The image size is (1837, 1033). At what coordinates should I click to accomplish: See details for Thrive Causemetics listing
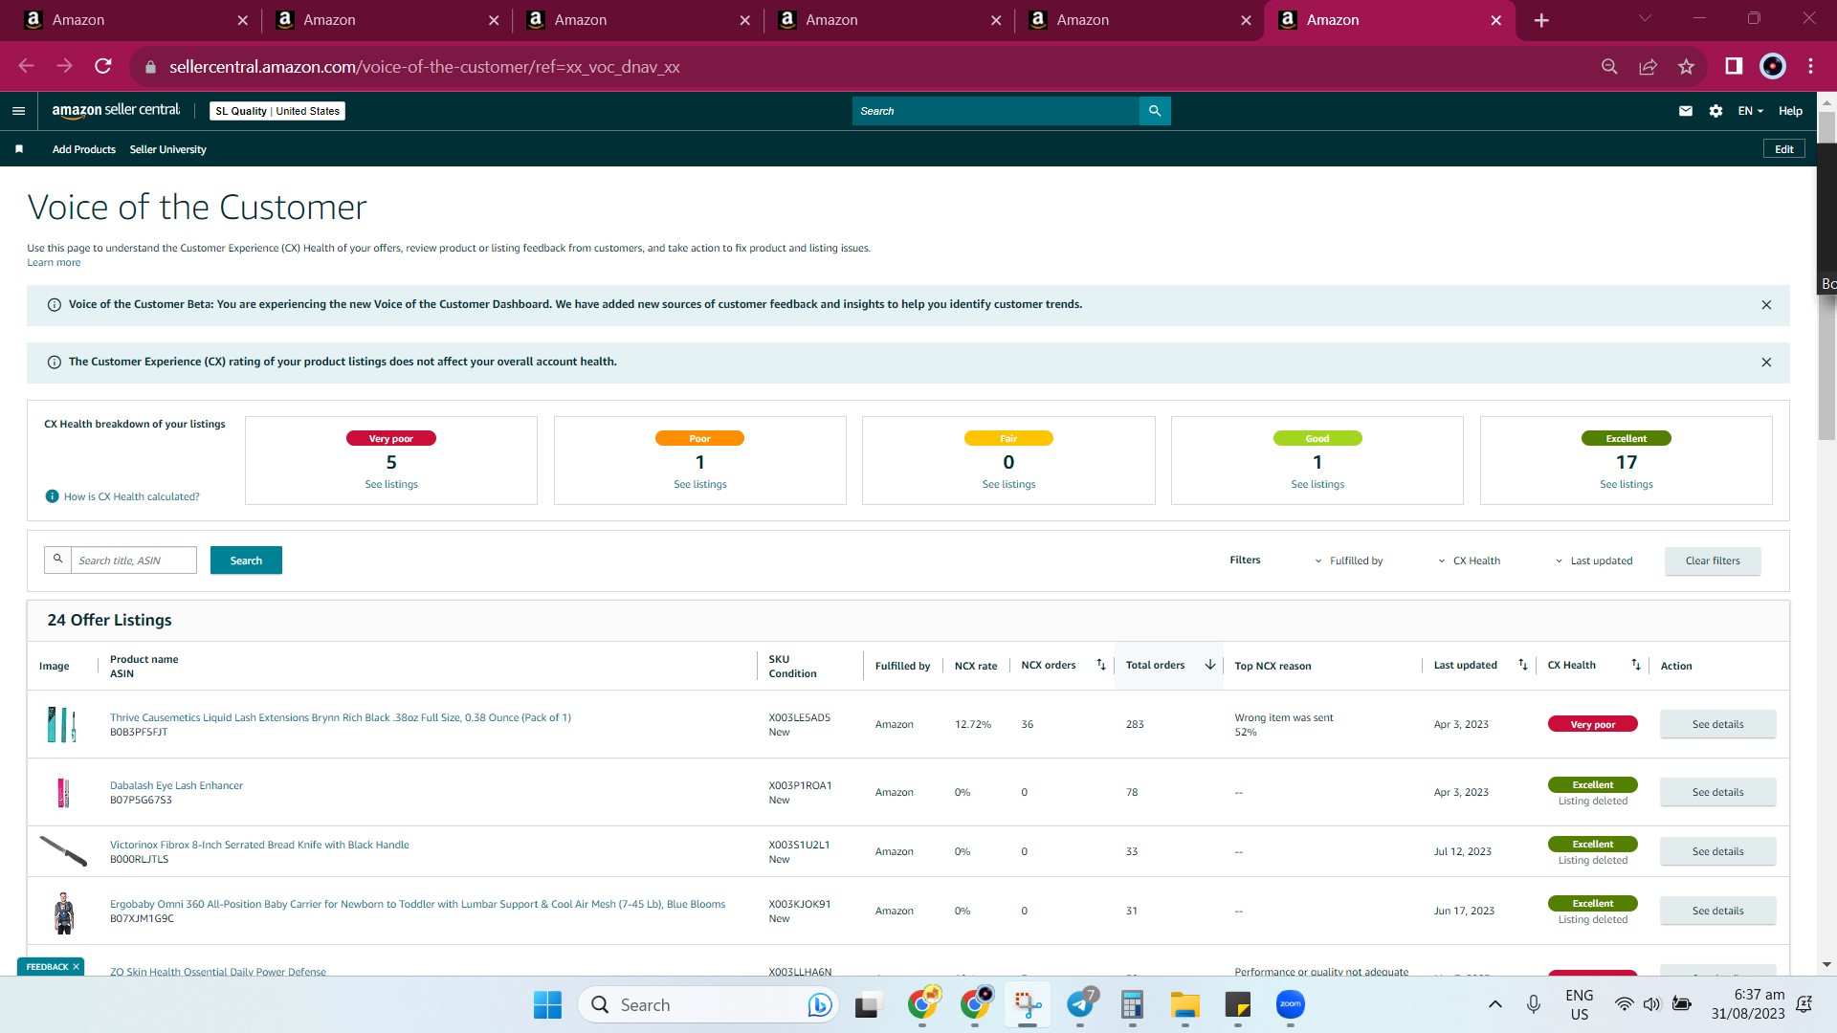tap(1717, 724)
